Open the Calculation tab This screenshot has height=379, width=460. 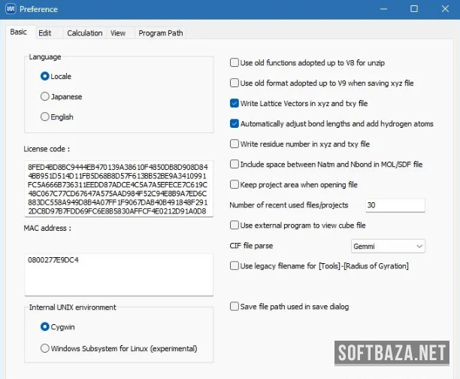click(84, 33)
